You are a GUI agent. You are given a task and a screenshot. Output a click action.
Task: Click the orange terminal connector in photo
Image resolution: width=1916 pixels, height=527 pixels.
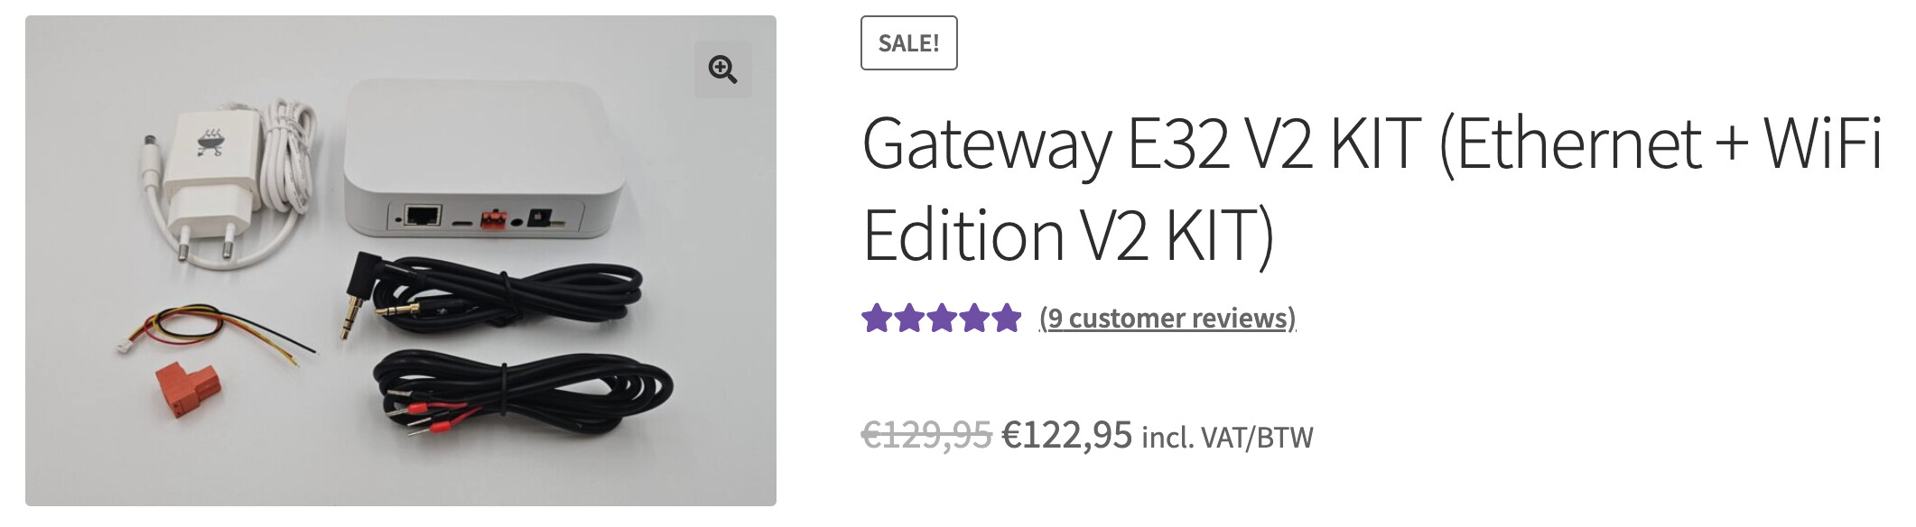point(186,388)
